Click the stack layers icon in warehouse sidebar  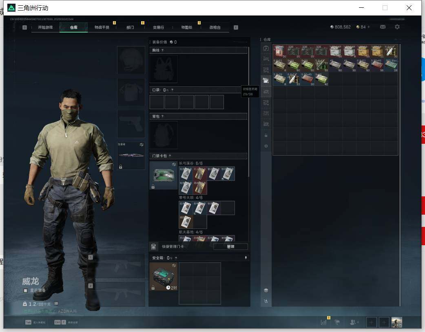click(x=266, y=290)
